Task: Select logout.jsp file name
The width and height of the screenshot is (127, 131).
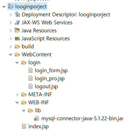Action: (46, 87)
